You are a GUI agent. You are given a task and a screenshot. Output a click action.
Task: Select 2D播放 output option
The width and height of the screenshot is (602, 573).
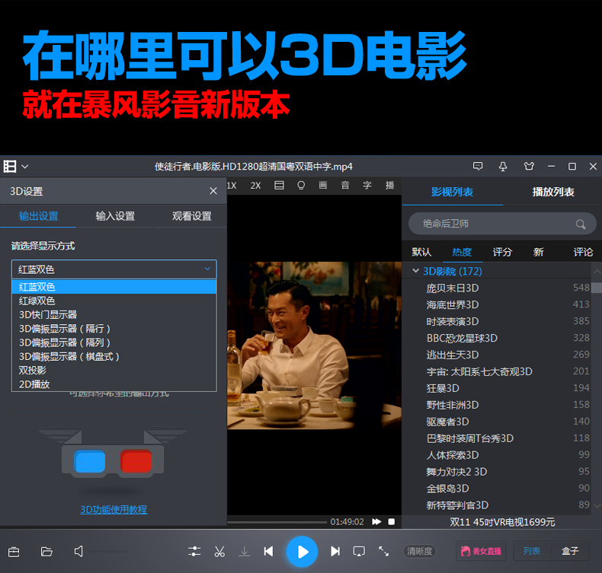[114, 384]
